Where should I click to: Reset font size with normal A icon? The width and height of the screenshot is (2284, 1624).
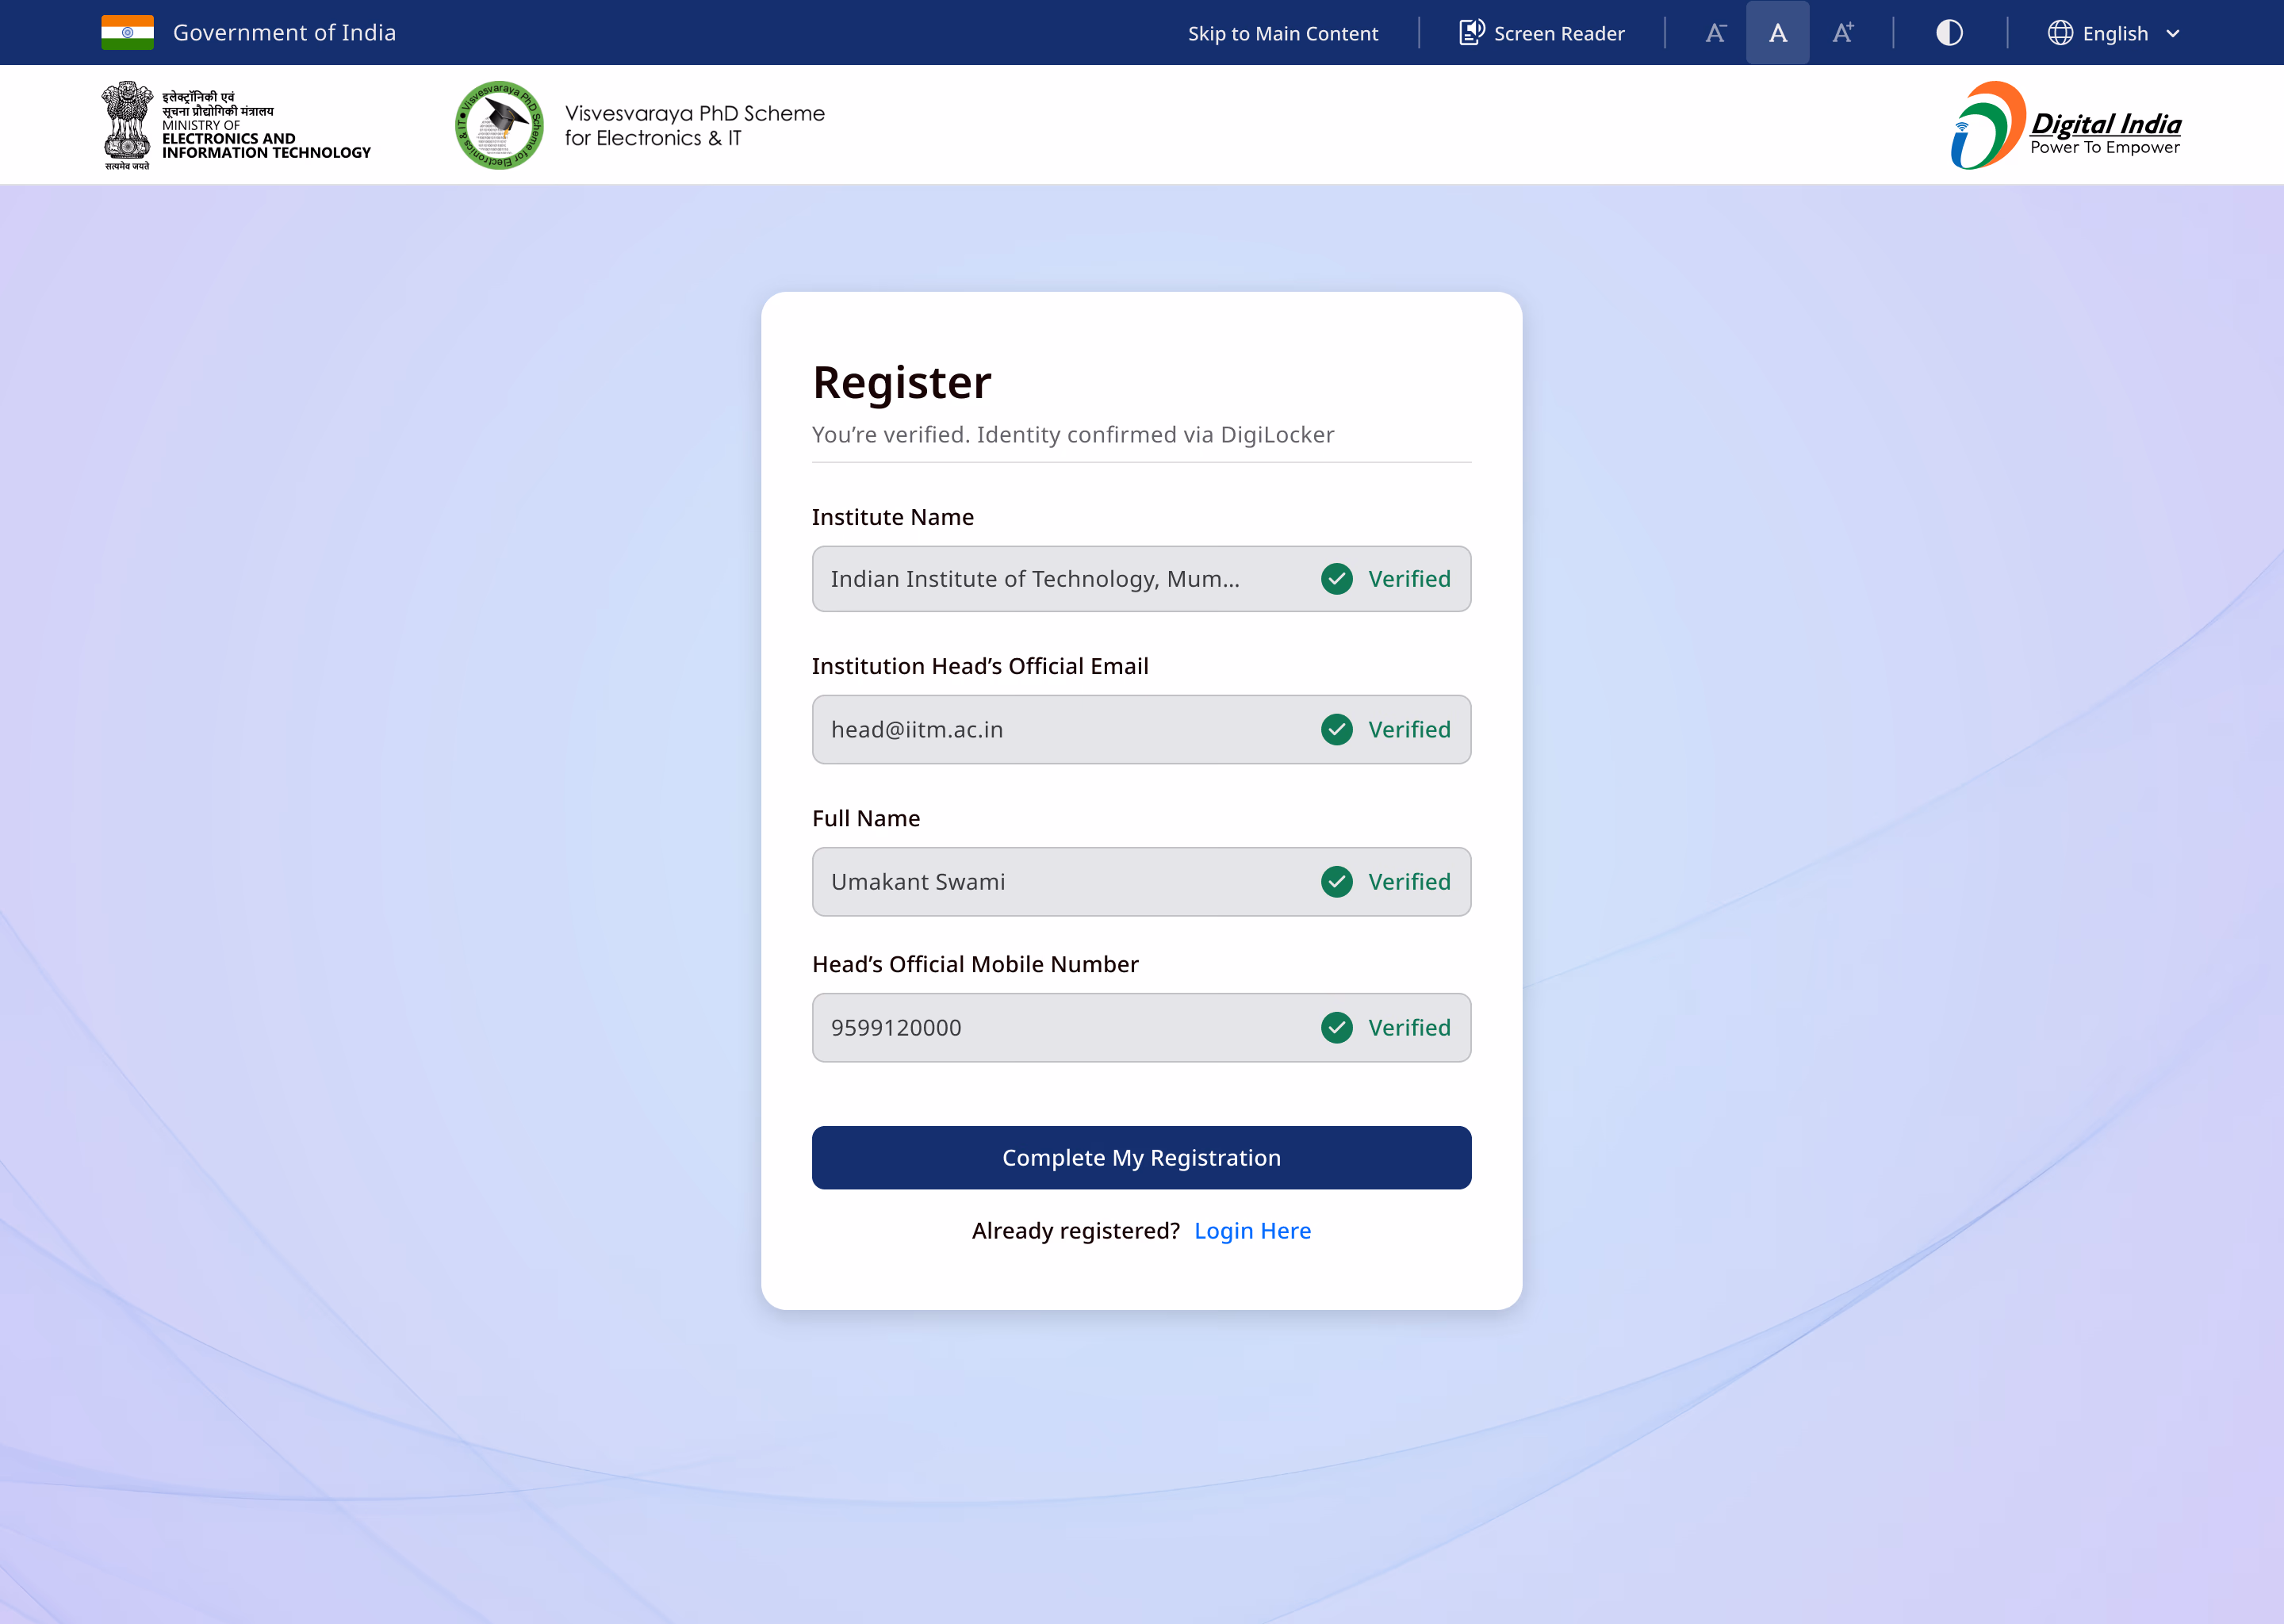click(1777, 33)
